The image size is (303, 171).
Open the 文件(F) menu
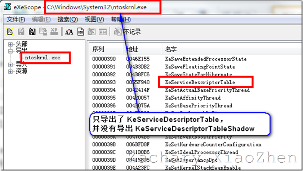pyautogui.click(x=15, y=19)
